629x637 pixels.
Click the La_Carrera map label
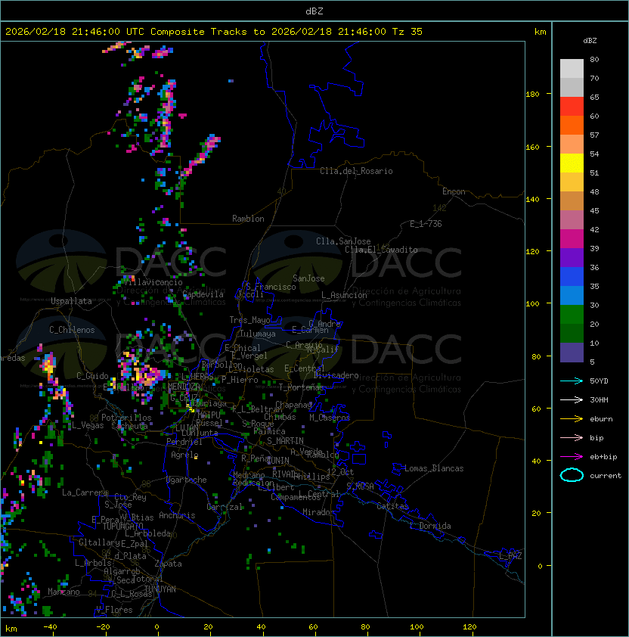pos(85,493)
